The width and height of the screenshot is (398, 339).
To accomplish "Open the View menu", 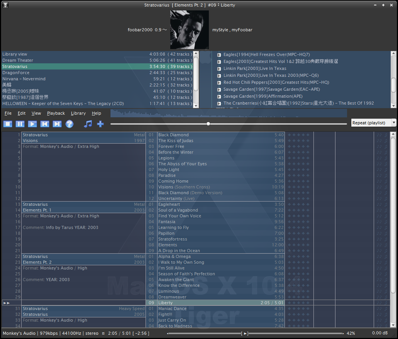I will click(36, 113).
